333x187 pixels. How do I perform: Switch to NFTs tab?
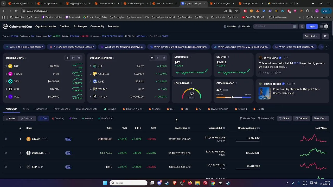tap(26, 109)
